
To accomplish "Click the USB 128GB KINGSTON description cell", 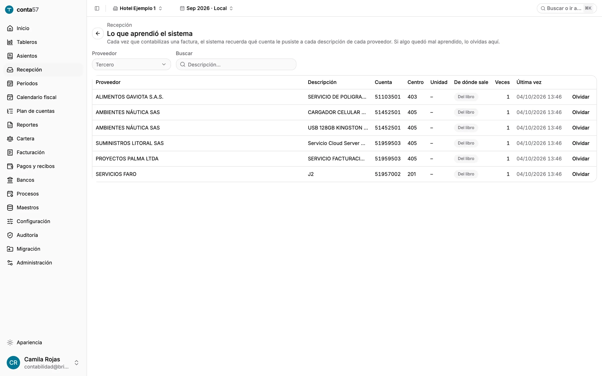I will (x=338, y=128).
